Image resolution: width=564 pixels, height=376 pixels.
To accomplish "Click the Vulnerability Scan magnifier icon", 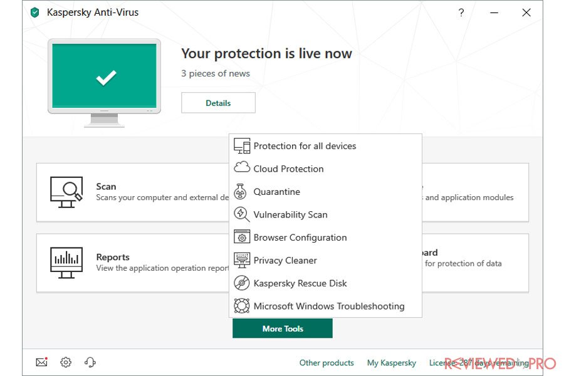I will pyautogui.click(x=241, y=214).
